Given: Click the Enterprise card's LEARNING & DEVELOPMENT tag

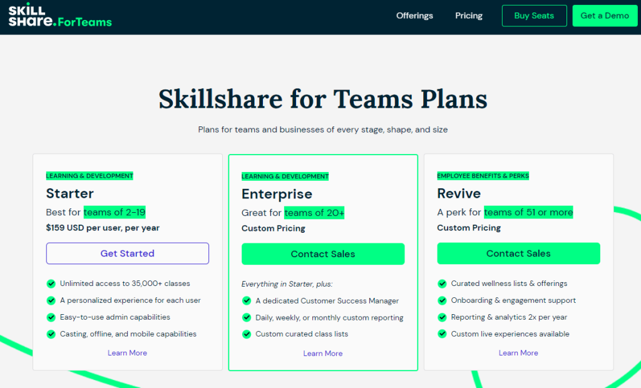Looking at the screenshot, I should [x=285, y=176].
